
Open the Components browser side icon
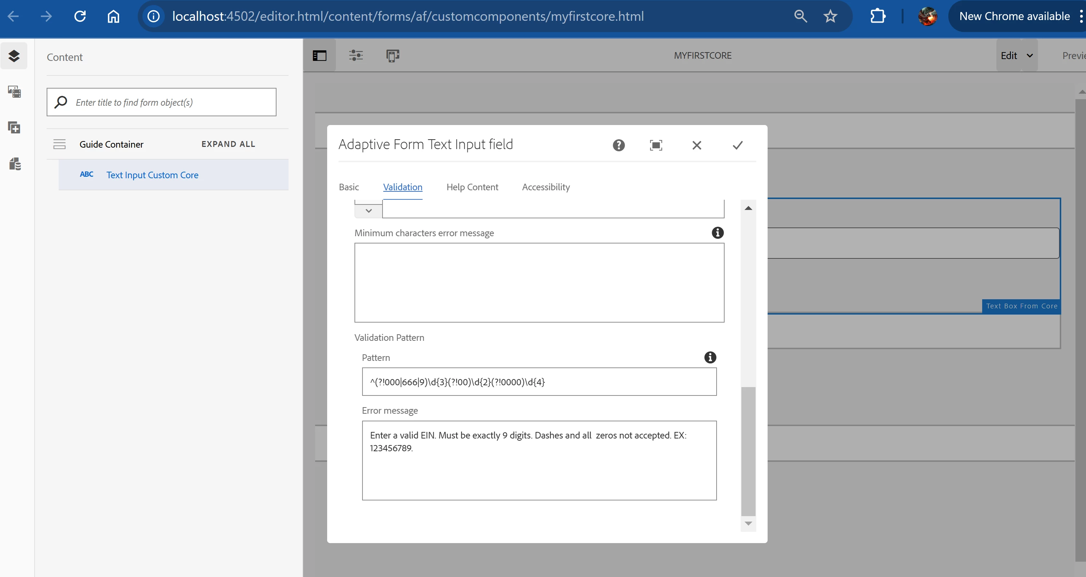tap(14, 127)
